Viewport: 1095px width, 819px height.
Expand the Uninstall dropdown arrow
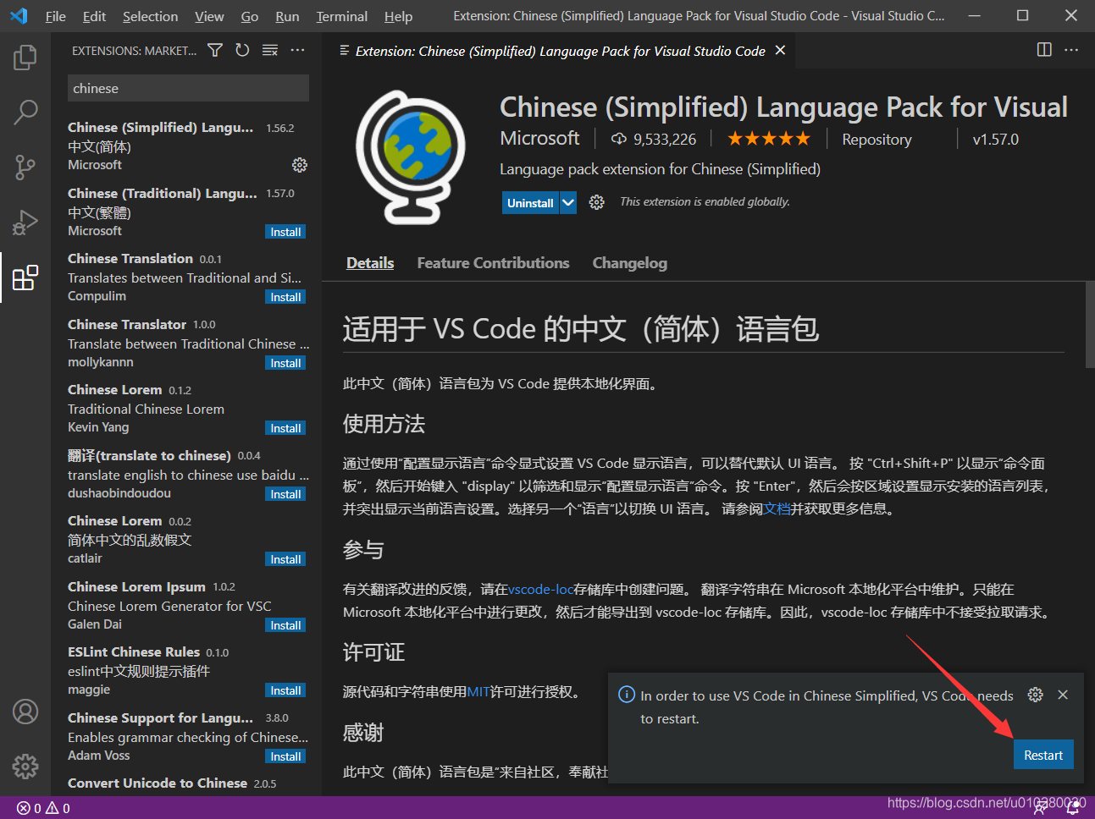pos(568,203)
